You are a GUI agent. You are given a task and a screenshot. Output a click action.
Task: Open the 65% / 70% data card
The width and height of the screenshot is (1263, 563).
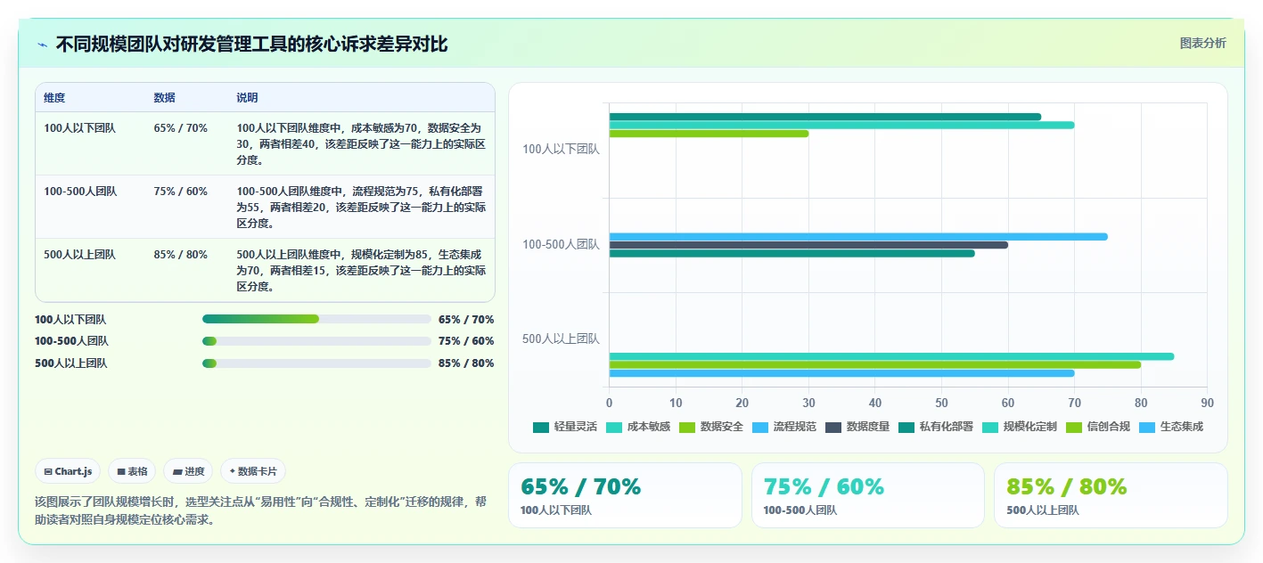pos(625,495)
